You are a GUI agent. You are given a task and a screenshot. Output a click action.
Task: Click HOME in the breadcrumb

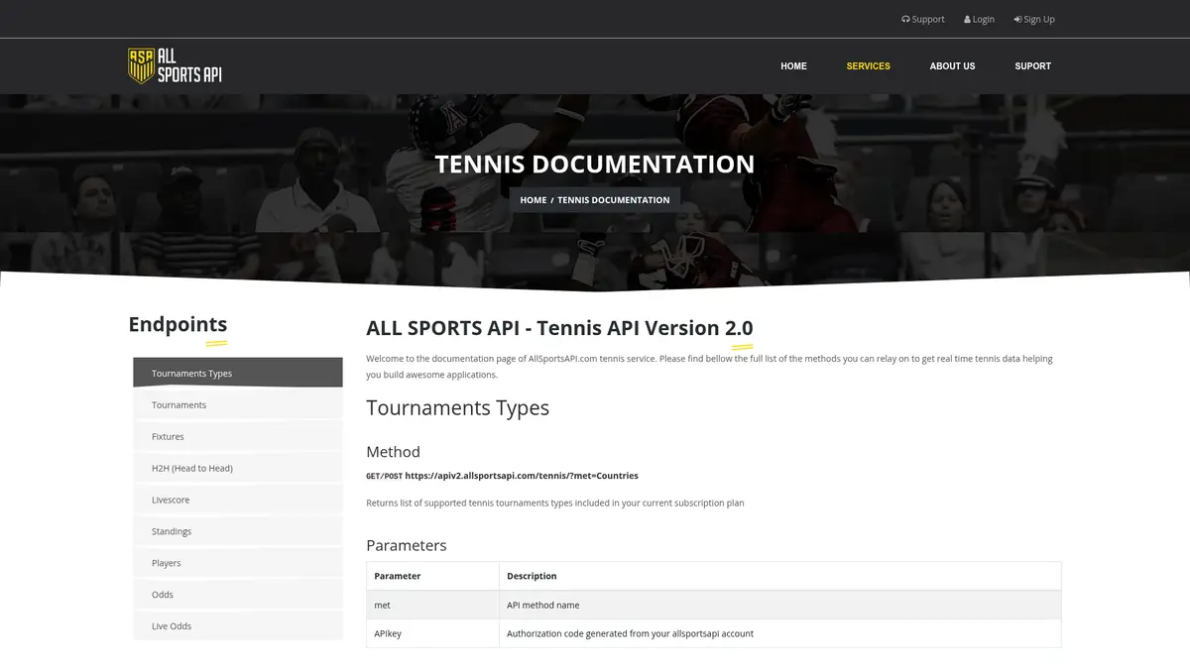coord(533,200)
